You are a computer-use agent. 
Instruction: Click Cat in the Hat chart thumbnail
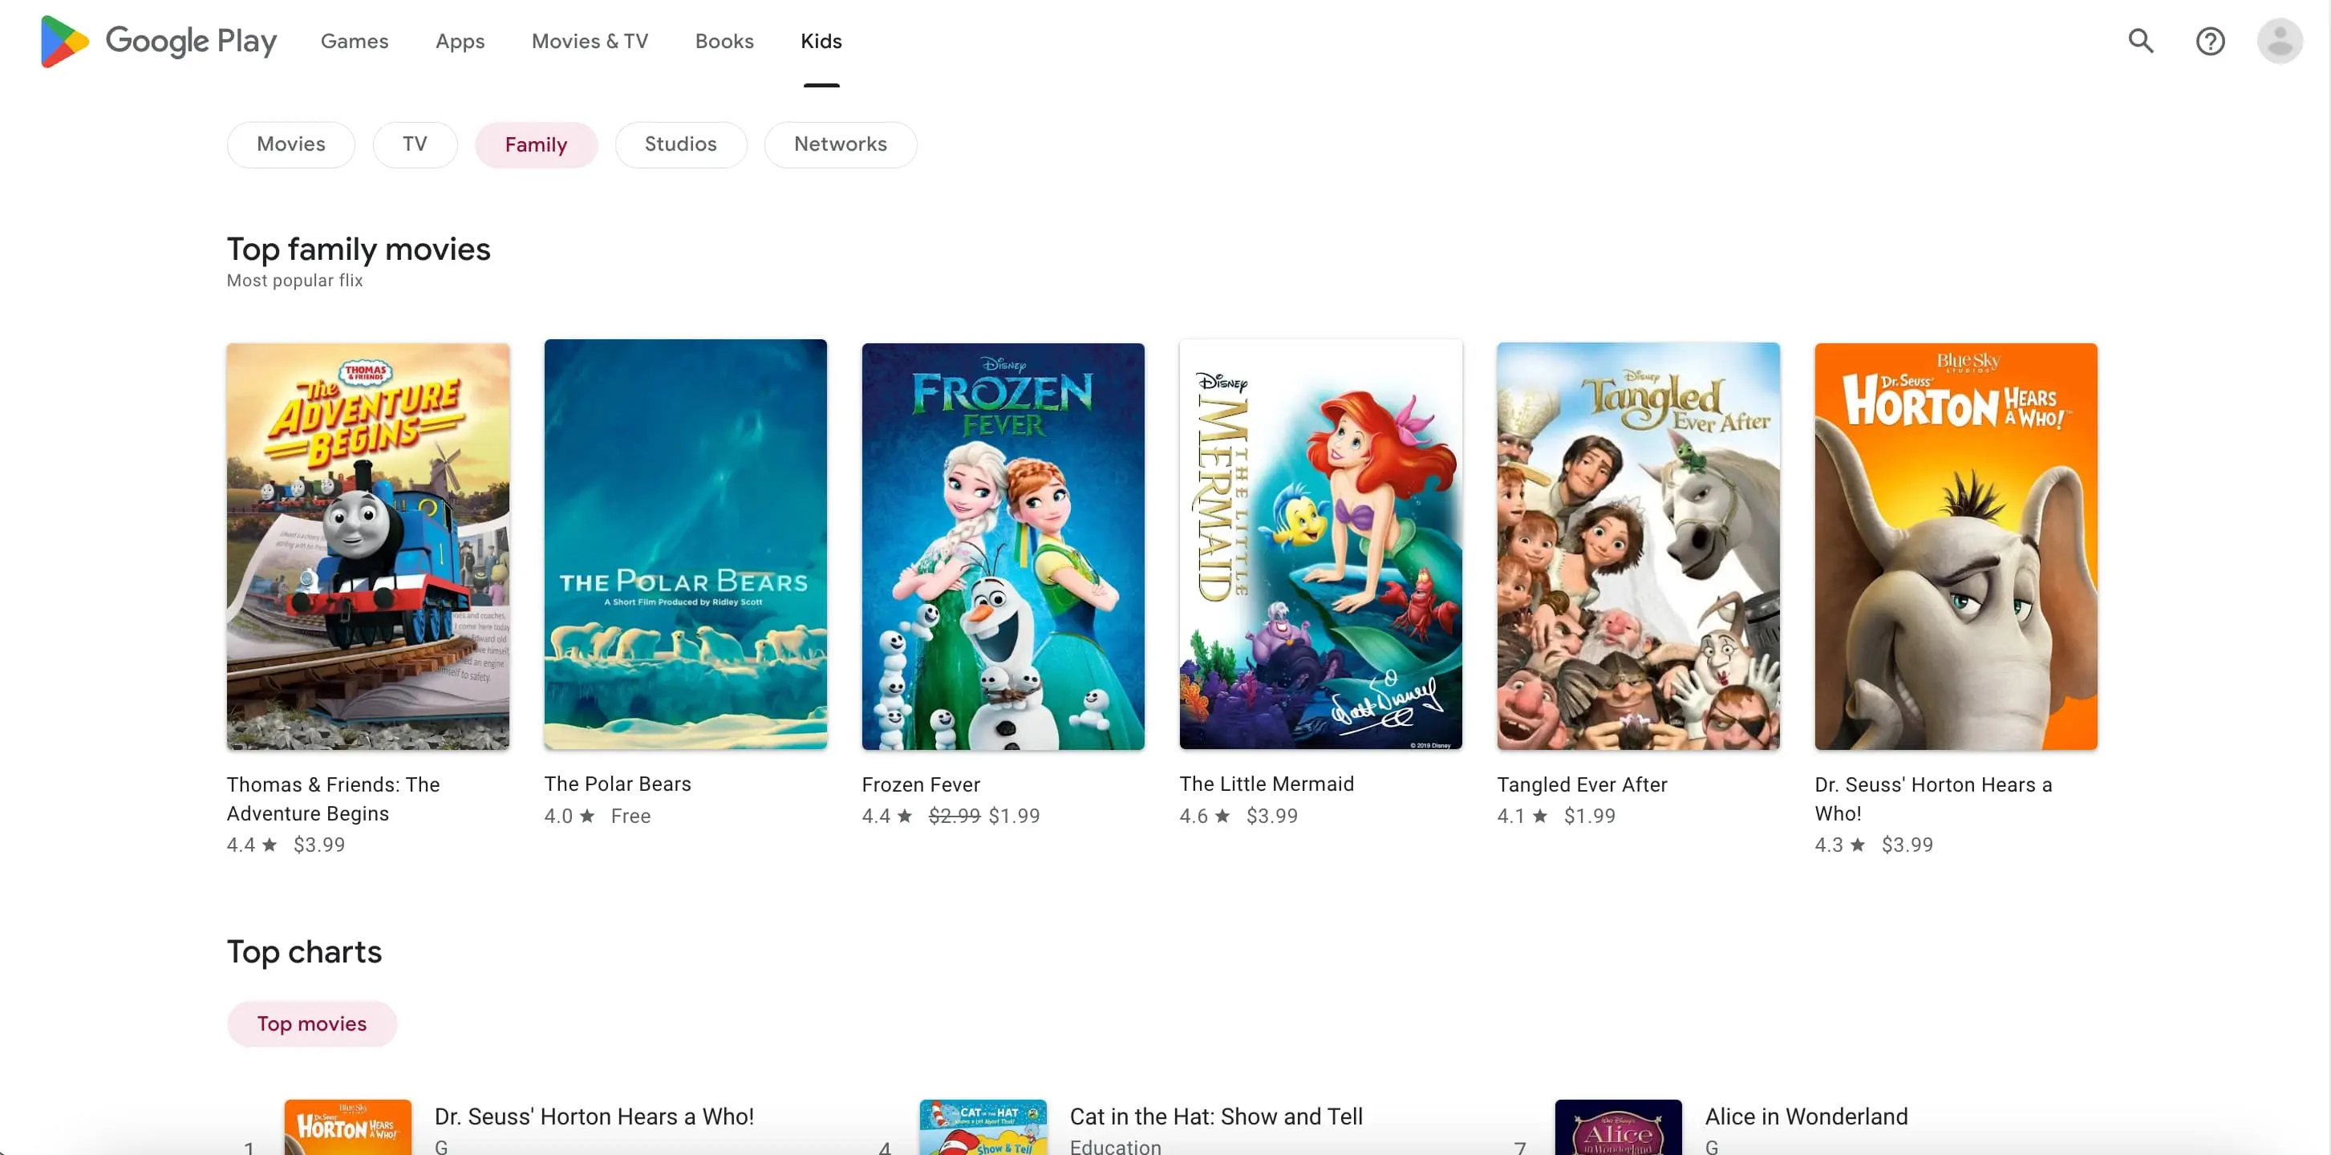983,1127
